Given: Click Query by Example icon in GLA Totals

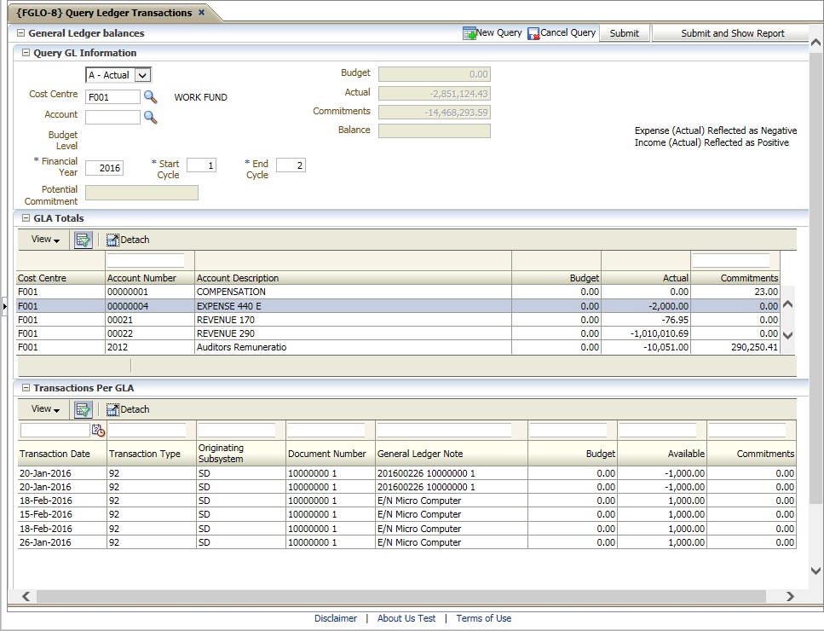Looking at the screenshot, I should pos(83,240).
